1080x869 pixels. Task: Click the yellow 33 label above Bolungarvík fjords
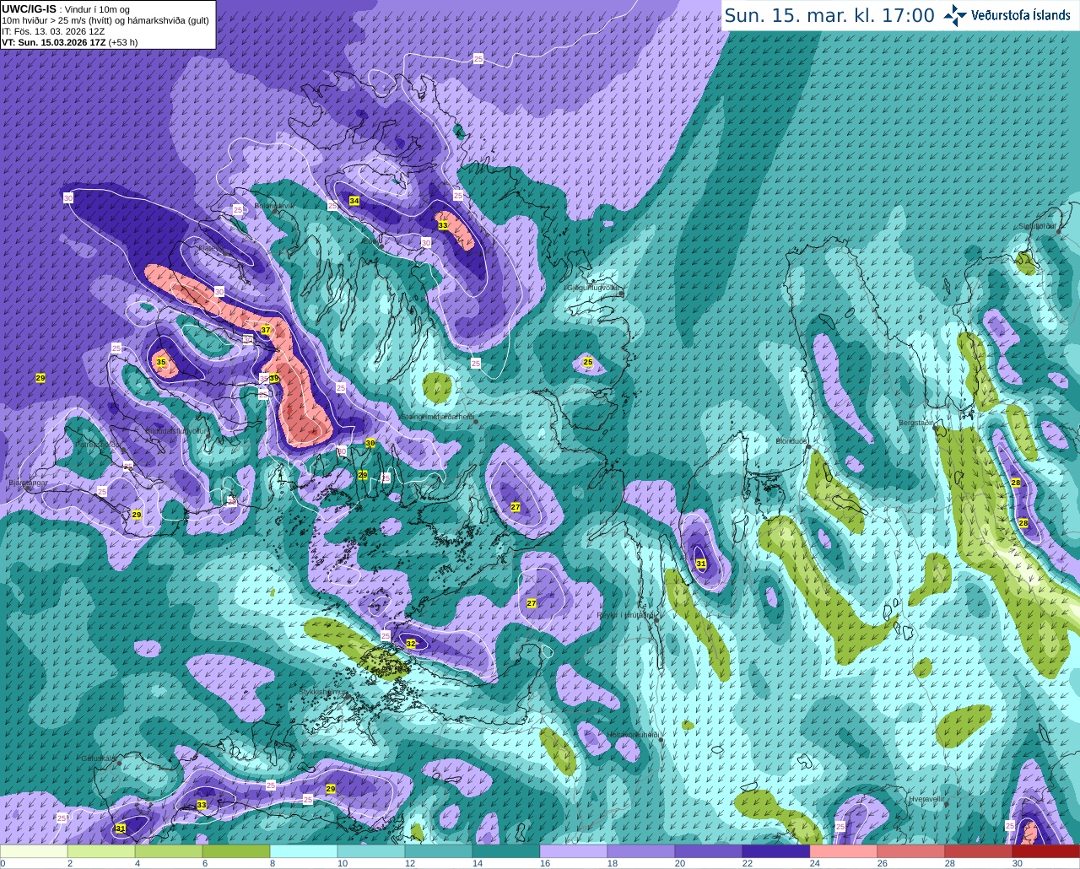coord(443,225)
